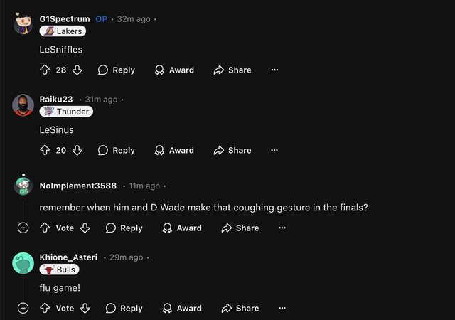Upvote G1Spectrum's LeSniffles comment
The width and height of the screenshot is (455, 320).
point(45,70)
